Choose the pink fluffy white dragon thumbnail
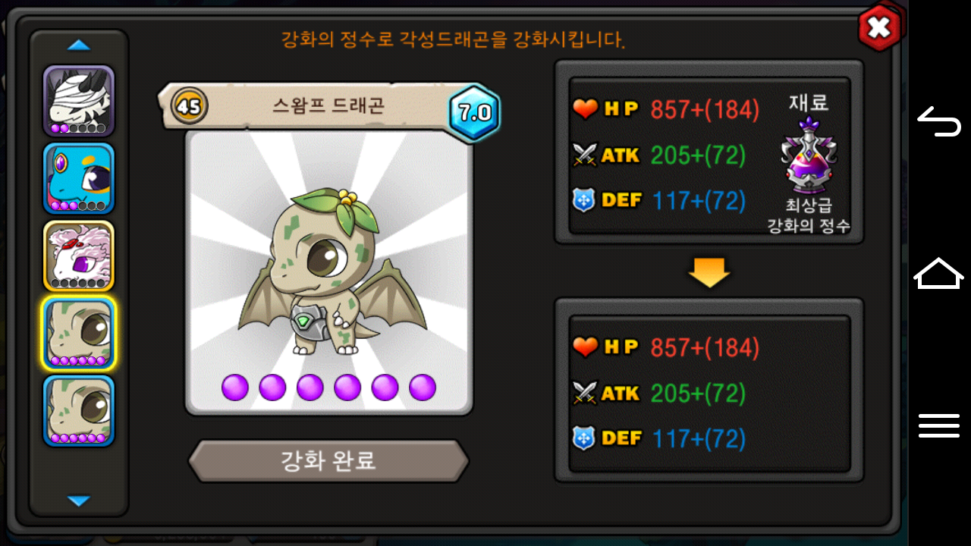This screenshot has width=971, height=546. 79,256
